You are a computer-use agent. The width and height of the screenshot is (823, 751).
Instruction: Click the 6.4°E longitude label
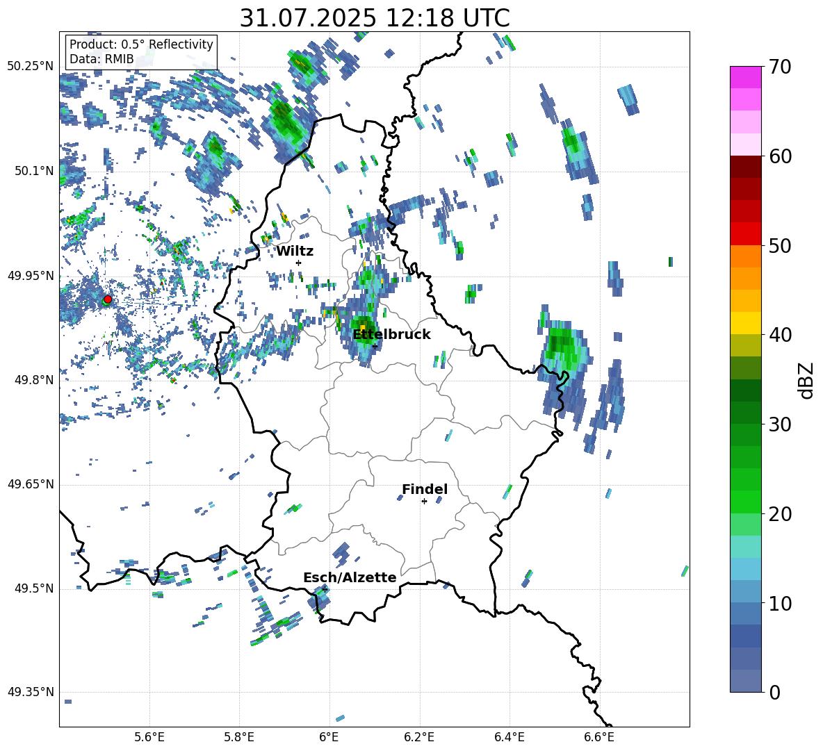[x=509, y=737]
